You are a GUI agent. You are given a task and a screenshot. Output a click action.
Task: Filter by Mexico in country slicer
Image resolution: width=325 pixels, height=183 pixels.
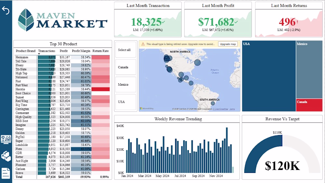[x=125, y=85]
